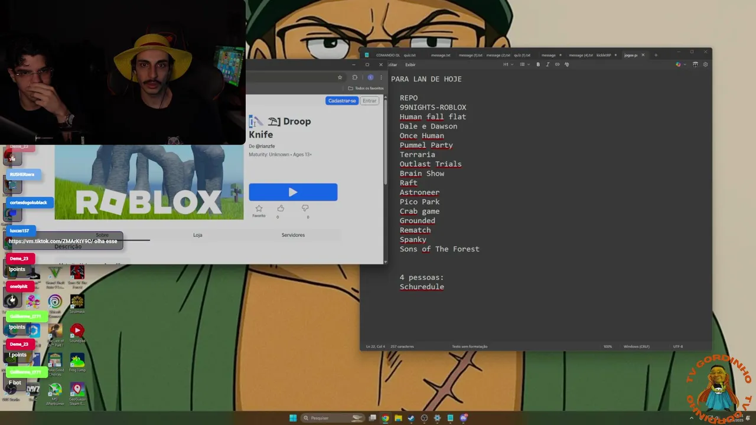The width and height of the screenshot is (756, 425).
Task: Close the jogos tab in Notepad
Action: coord(643,55)
